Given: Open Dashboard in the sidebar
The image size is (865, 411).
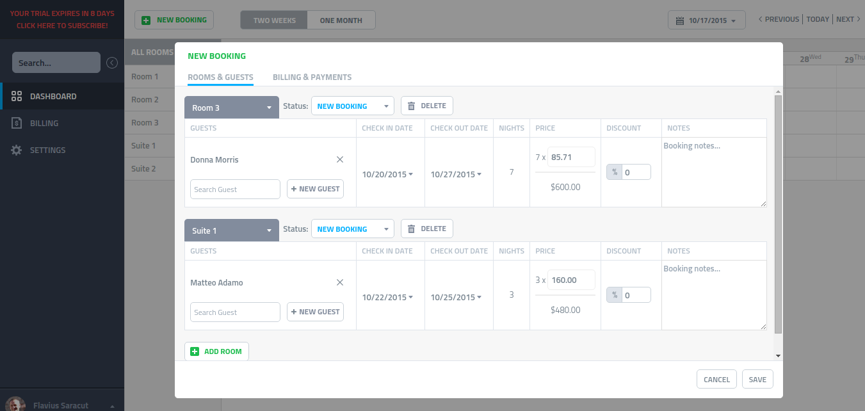Looking at the screenshot, I should coord(62,97).
